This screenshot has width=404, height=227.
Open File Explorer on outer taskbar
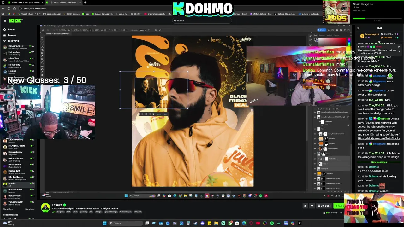216,223
